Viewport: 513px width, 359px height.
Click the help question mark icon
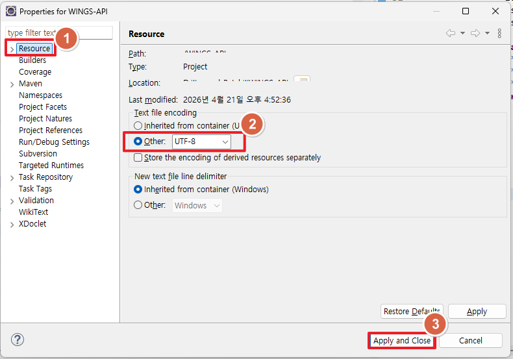[18, 340]
